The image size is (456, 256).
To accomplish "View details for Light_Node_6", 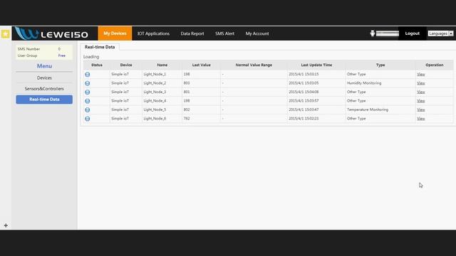I will 421,119.
